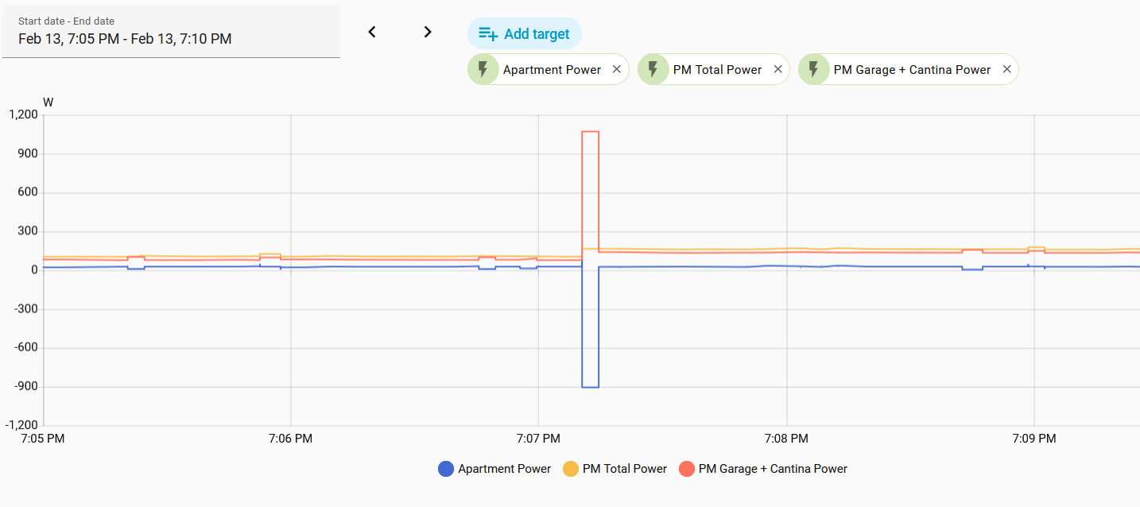
Task: Remove PM Garage + Cantina Power chip
Action: coord(1006,69)
